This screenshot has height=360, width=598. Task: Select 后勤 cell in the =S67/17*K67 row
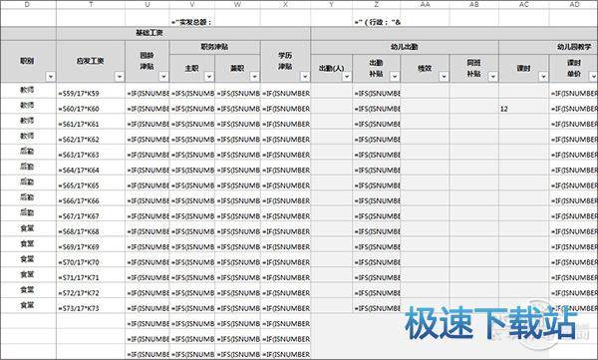click(x=28, y=213)
